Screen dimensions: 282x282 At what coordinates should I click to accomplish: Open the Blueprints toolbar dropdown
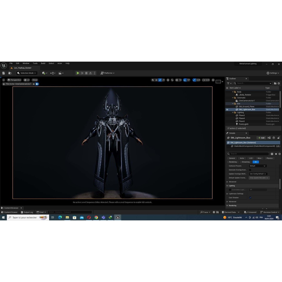(53, 73)
